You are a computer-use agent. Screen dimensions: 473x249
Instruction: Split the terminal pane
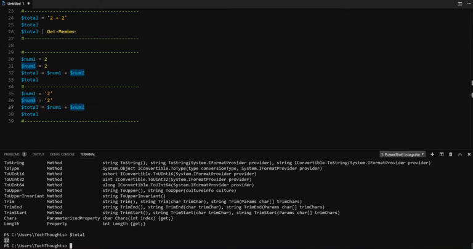coord(442,154)
